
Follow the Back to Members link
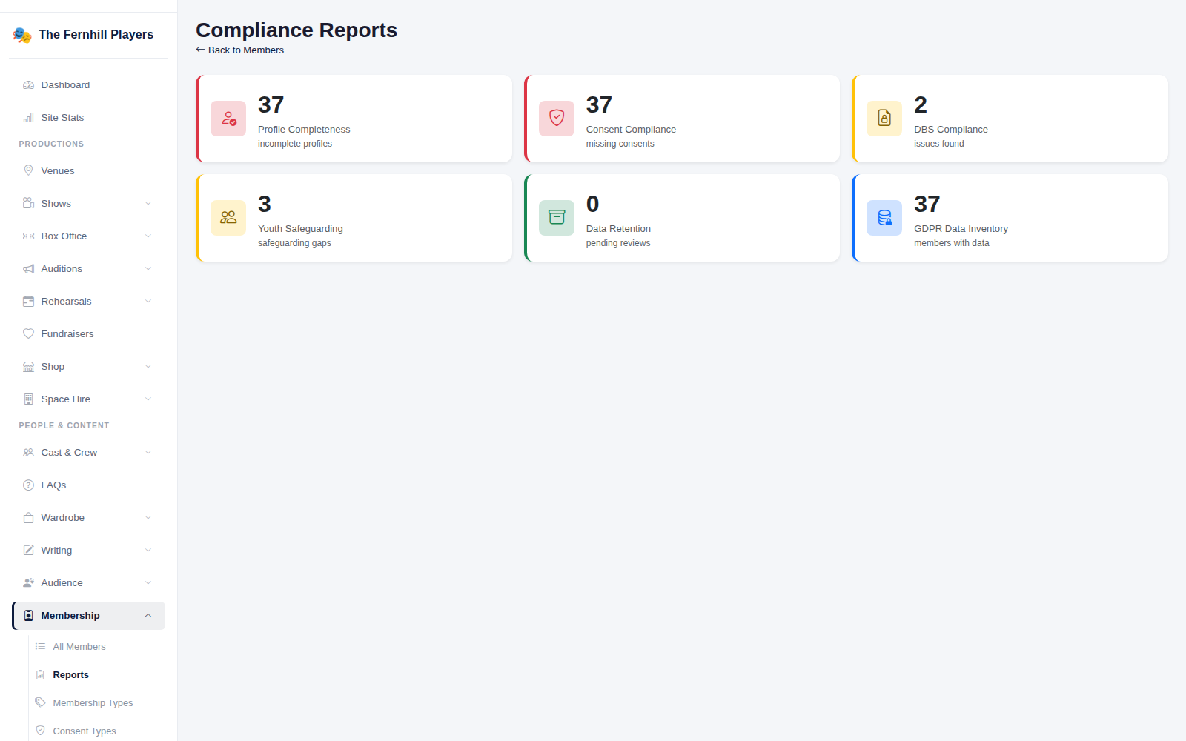point(239,50)
